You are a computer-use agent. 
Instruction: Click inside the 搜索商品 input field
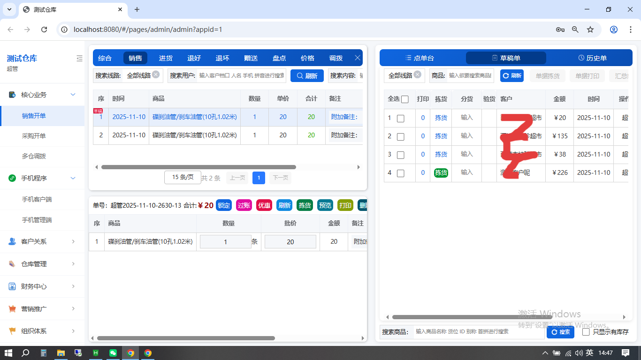474,332
